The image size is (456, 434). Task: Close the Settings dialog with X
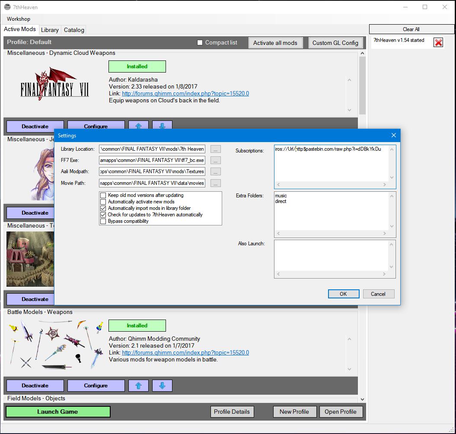[394, 135]
